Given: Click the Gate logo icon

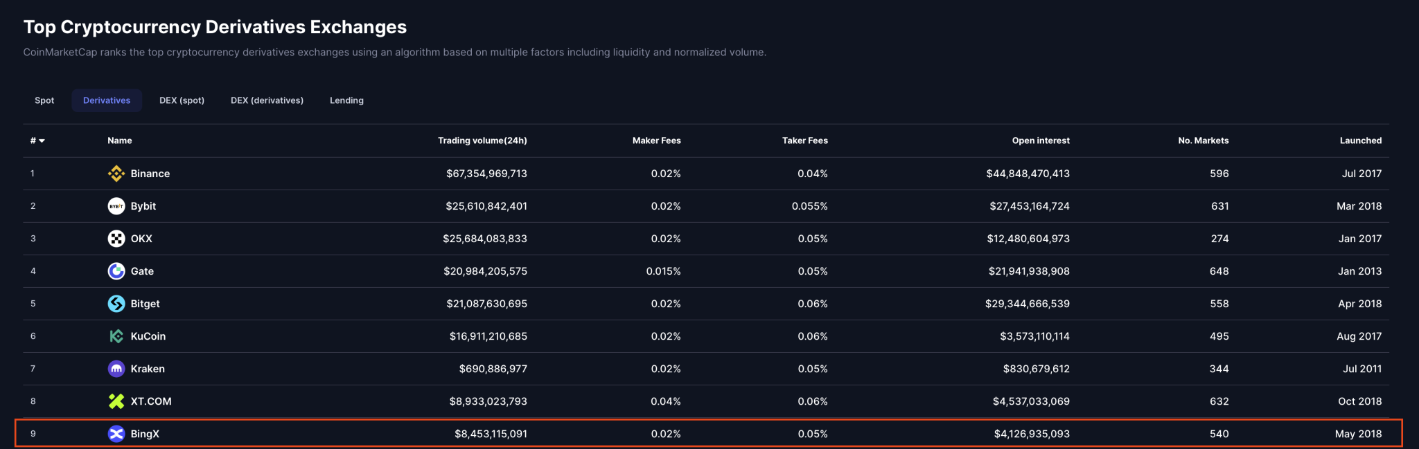Looking at the screenshot, I should coord(116,271).
